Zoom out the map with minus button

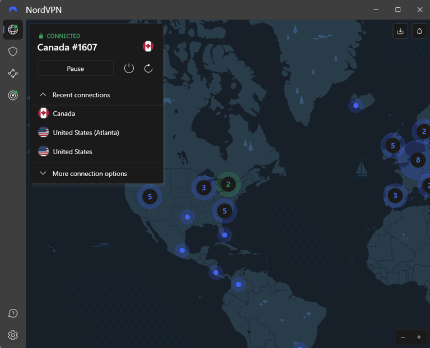403,337
